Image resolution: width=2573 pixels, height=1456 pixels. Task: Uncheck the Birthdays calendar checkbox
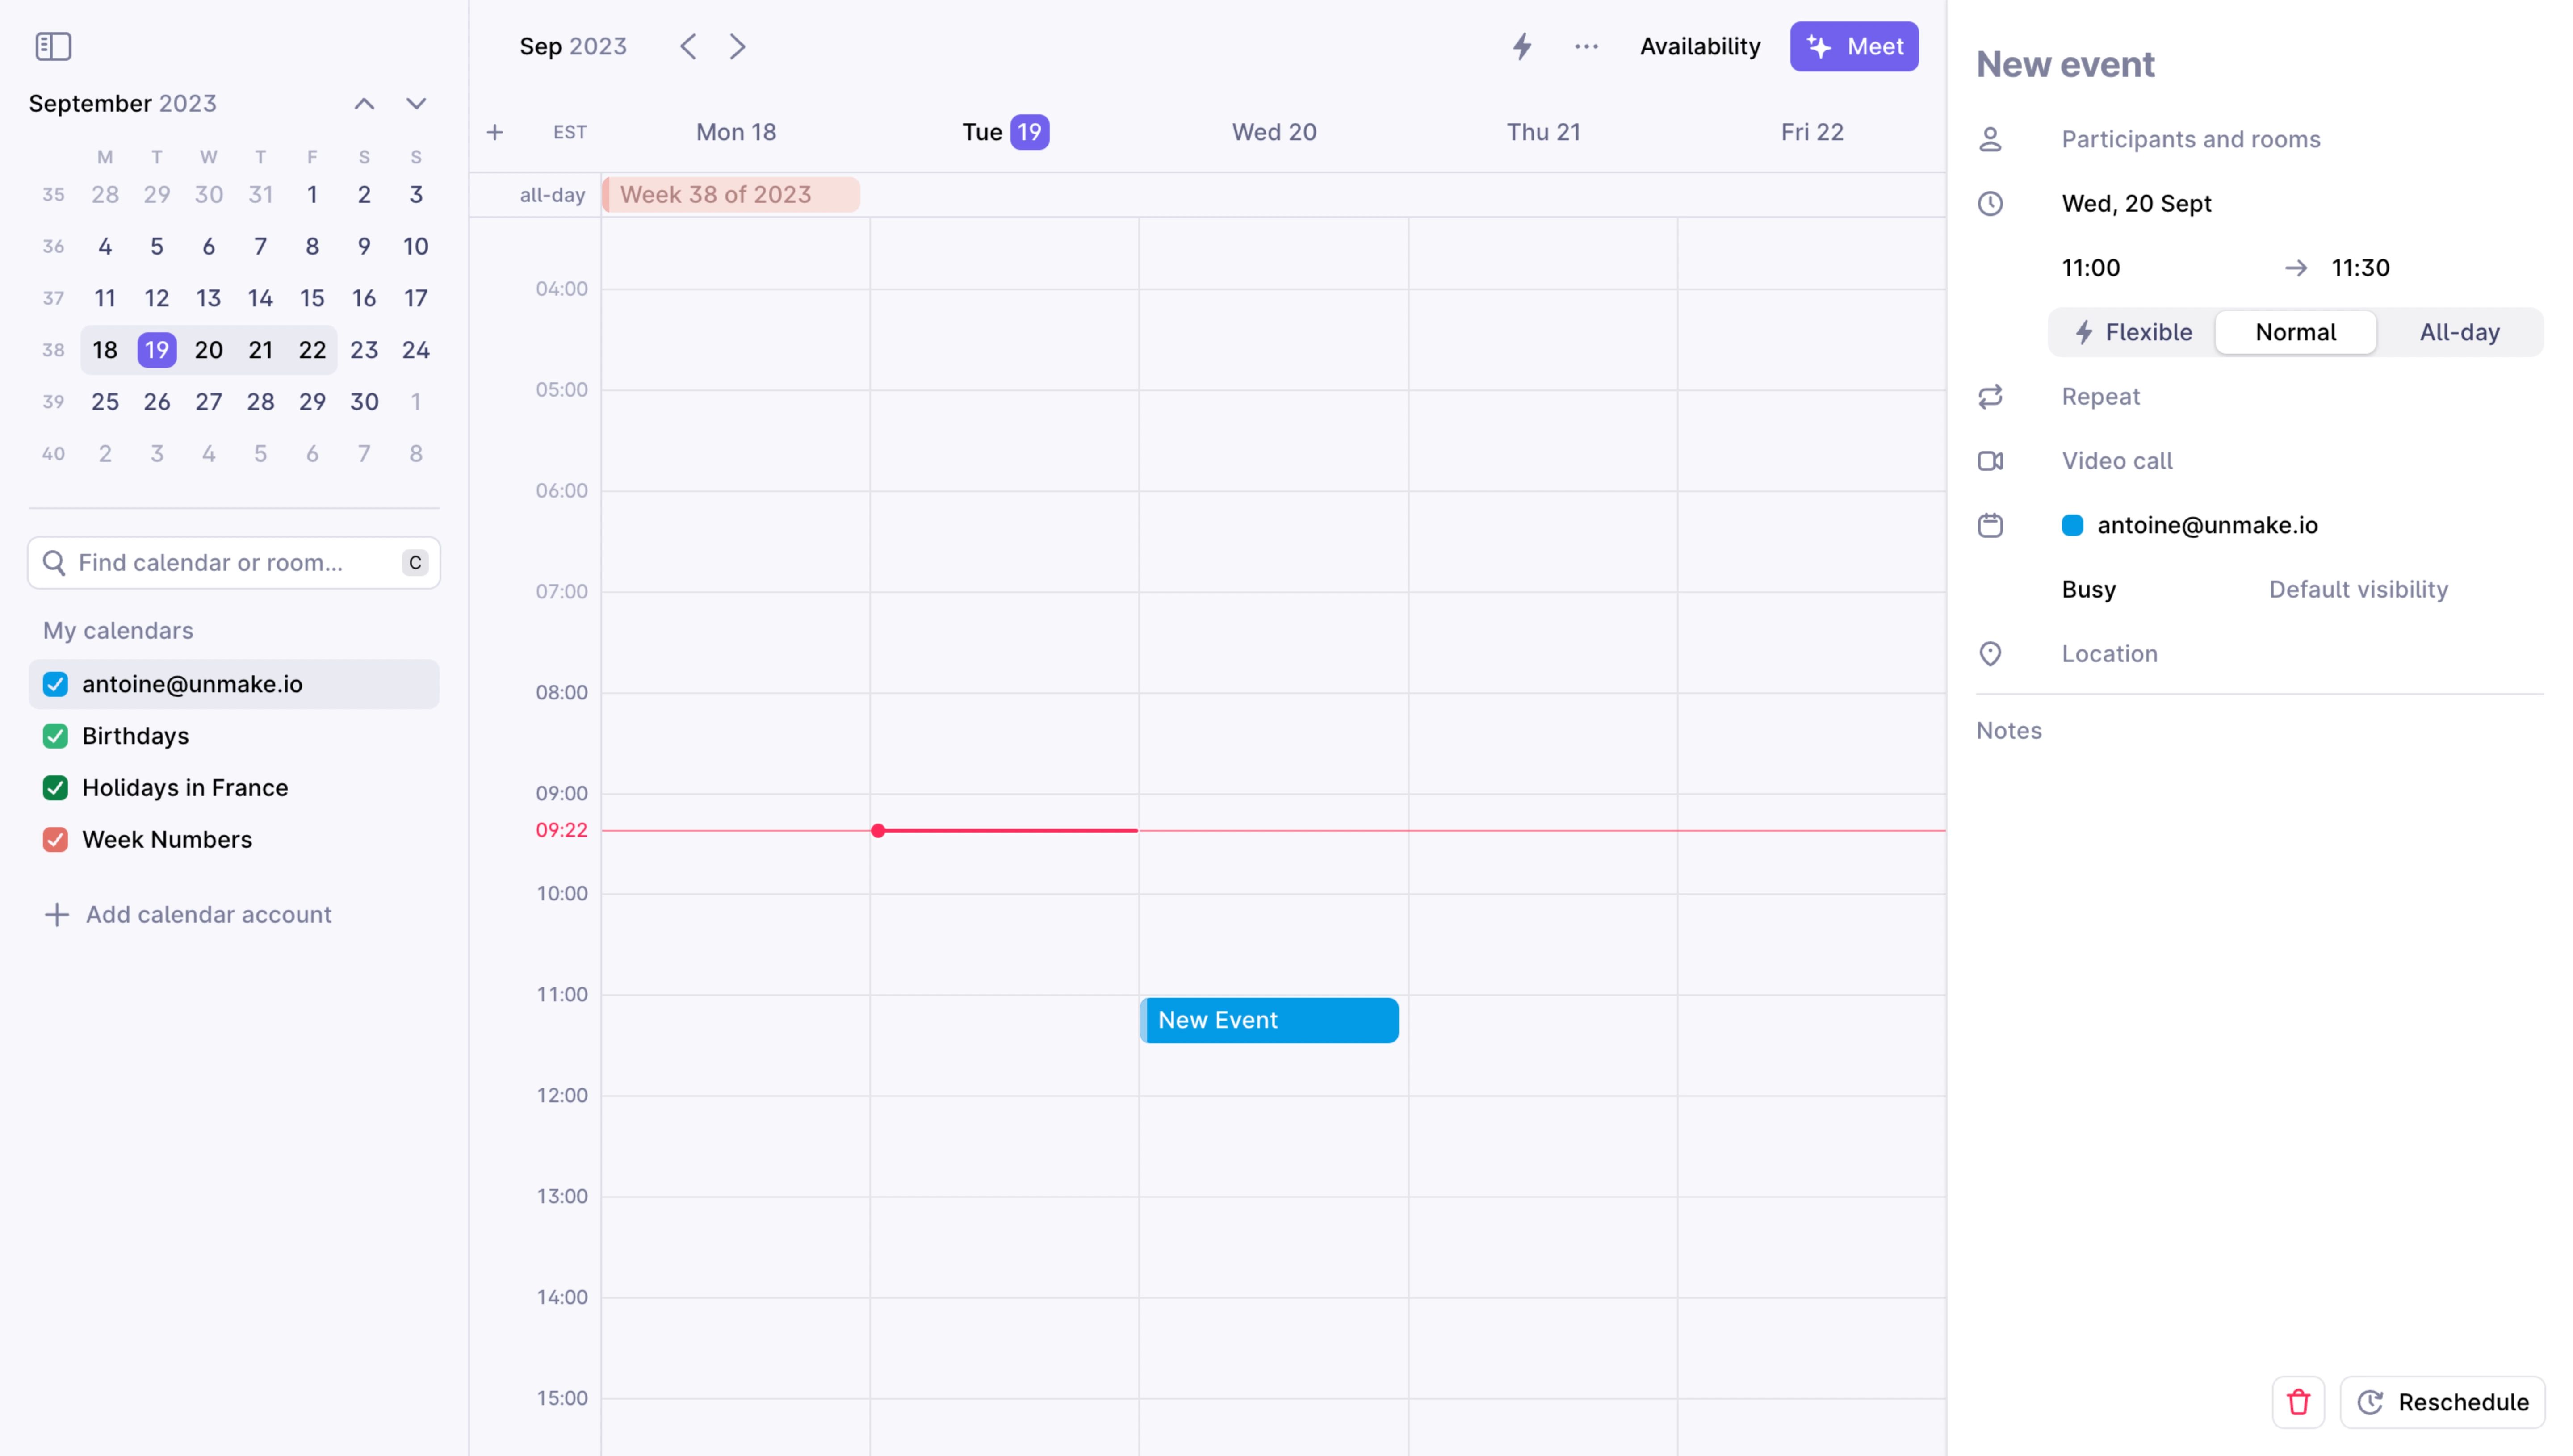[55, 736]
